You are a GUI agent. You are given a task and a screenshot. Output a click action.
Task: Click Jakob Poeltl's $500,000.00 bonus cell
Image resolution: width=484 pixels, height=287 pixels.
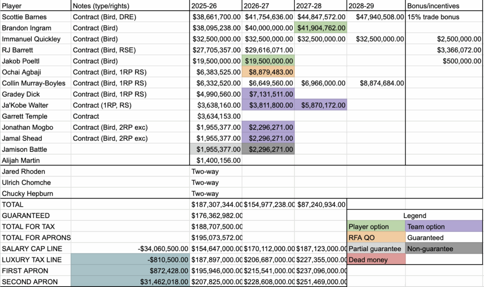point(444,61)
